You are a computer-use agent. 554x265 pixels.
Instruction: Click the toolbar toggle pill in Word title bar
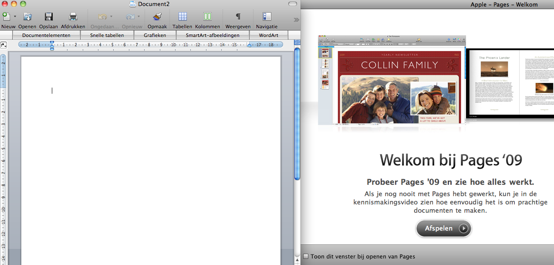click(x=294, y=4)
